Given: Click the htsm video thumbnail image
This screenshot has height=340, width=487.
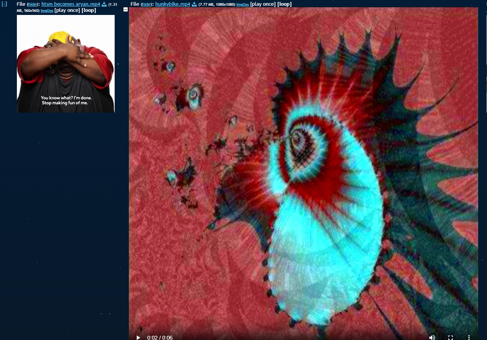Looking at the screenshot, I should [66, 64].
